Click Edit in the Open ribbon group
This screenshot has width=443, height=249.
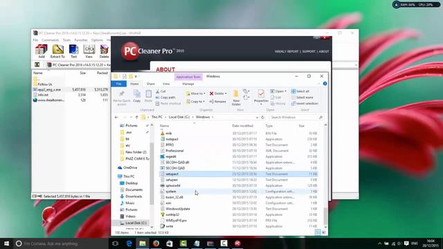click(275, 98)
